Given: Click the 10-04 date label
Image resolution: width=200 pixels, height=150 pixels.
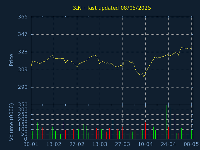Looking at the screenshot, I should 146,144.
